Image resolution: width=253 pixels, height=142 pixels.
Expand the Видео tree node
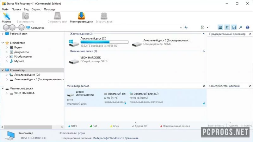(x=7, y=47)
